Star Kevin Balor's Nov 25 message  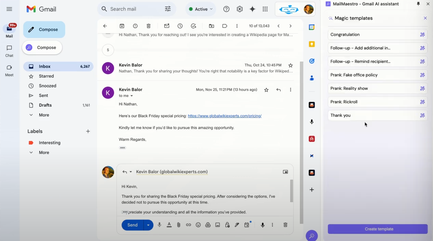pyautogui.click(x=266, y=90)
